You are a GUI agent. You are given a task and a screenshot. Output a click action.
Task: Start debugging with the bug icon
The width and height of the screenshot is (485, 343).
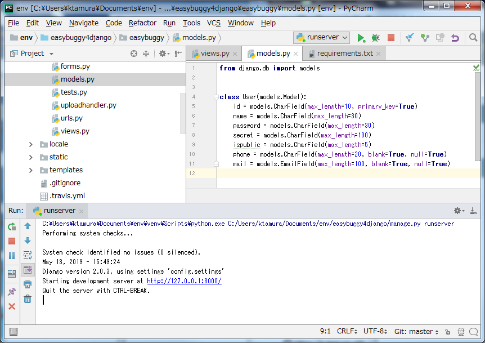[375, 38]
